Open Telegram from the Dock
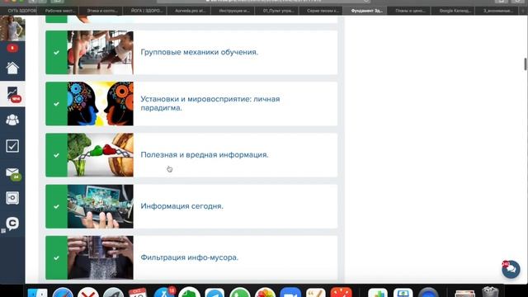Viewport: 528px width, 297px height. point(214,293)
